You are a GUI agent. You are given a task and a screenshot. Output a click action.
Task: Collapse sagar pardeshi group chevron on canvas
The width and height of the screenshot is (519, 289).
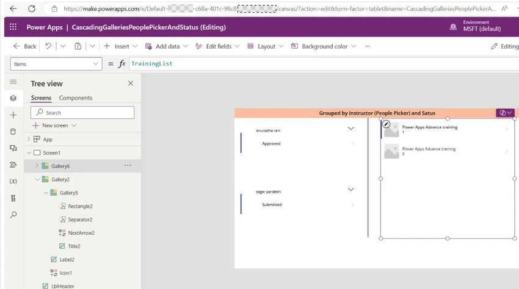351,190
